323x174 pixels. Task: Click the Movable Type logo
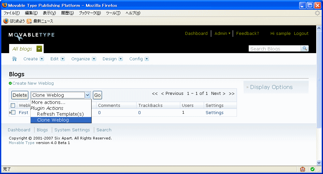(32, 36)
